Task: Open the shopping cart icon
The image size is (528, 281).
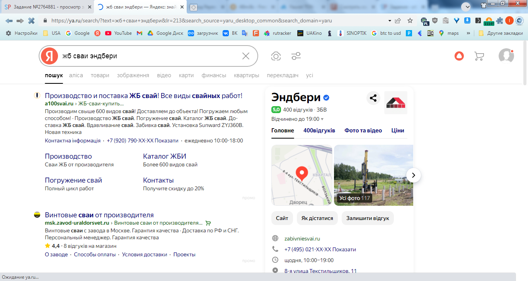Action: coord(479,56)
